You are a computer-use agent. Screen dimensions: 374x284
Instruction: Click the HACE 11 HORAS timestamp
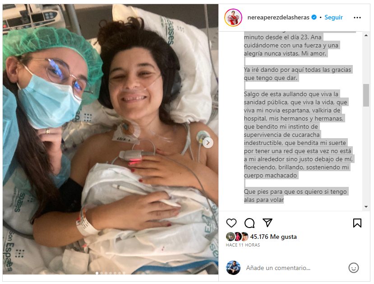pyautogui.click(x=243, y=245)
